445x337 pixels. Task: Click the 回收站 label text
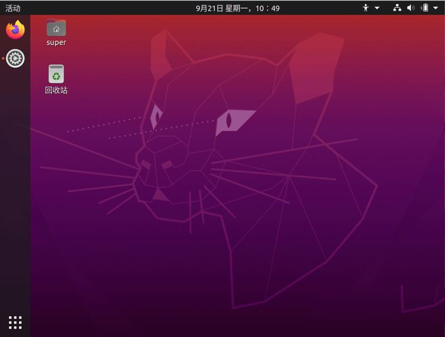[56, 89]
